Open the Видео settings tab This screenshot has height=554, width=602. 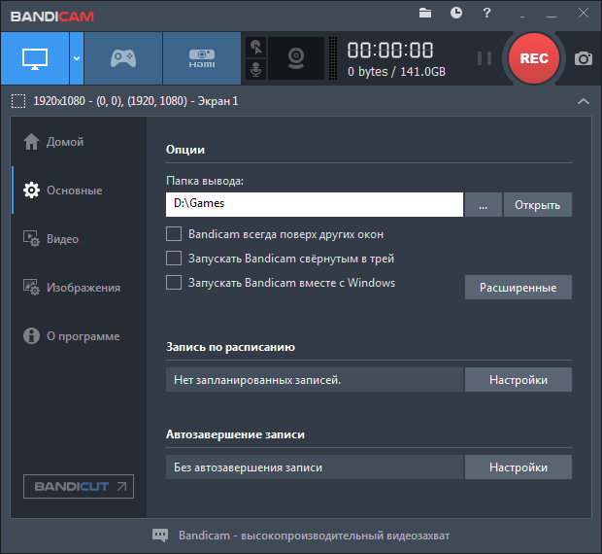[x=62, y=239]
